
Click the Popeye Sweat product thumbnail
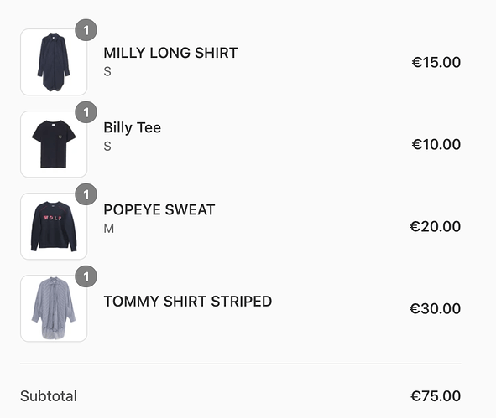pos(54,226)
